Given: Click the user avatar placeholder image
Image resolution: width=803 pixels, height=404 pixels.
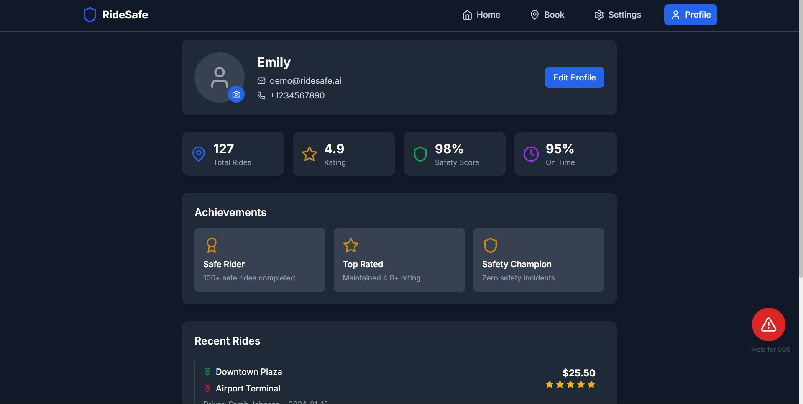Looking at the screenshot, I should (x=220, y=77).
